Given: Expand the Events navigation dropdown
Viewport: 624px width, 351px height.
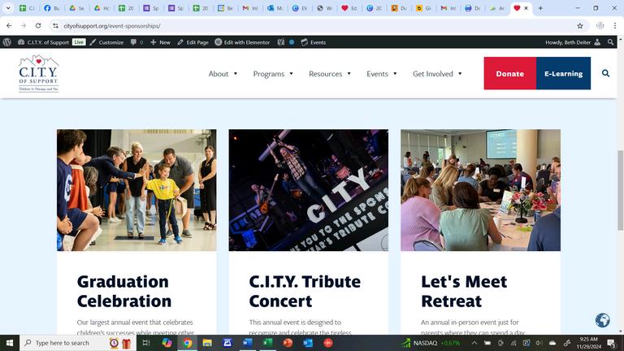Looking at the screenshot, I should 382,74.
